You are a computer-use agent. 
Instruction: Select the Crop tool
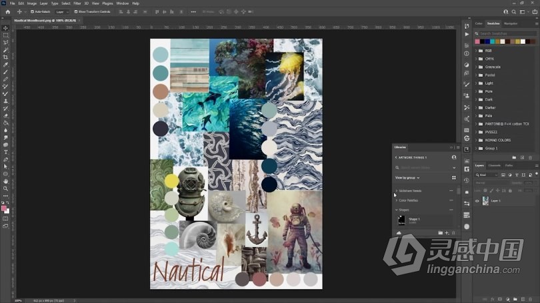(x=5, y=57)
